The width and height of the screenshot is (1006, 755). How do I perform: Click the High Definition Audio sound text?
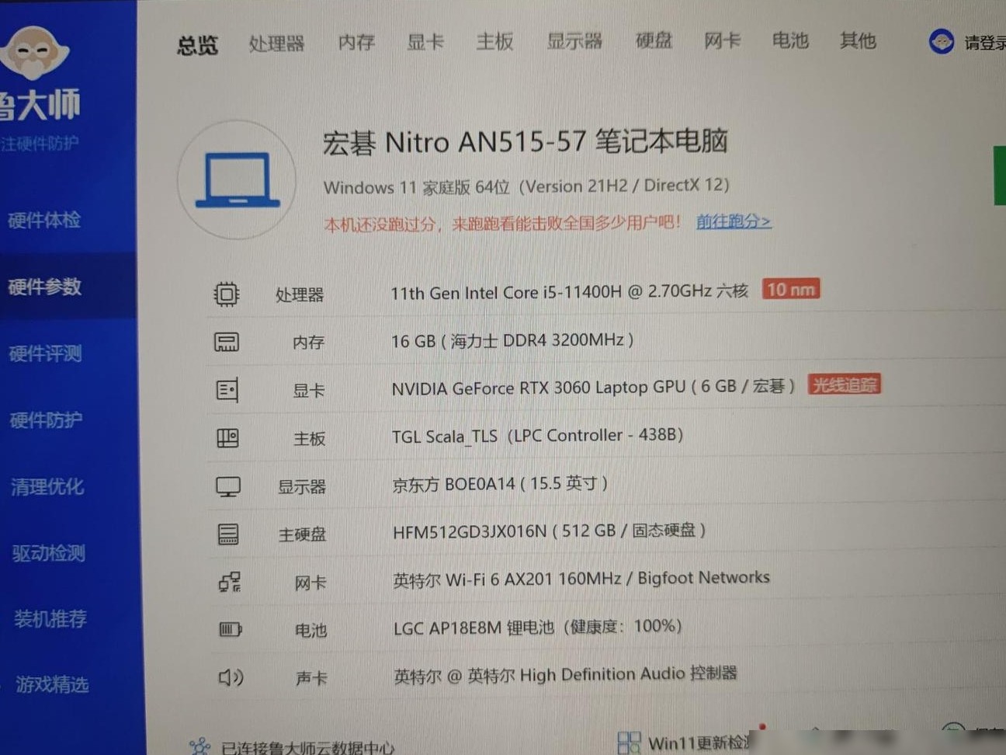565,674
